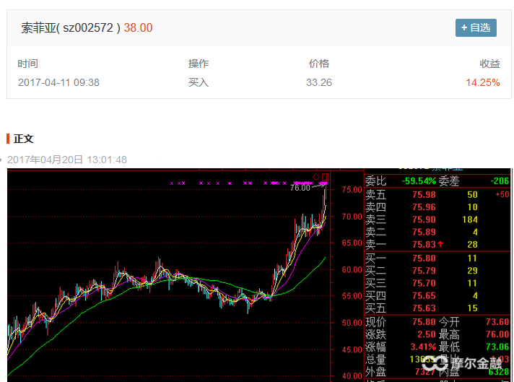
Task: Click the red 38.00 current price
Action: pyautogui.click(x=138, y=28)
